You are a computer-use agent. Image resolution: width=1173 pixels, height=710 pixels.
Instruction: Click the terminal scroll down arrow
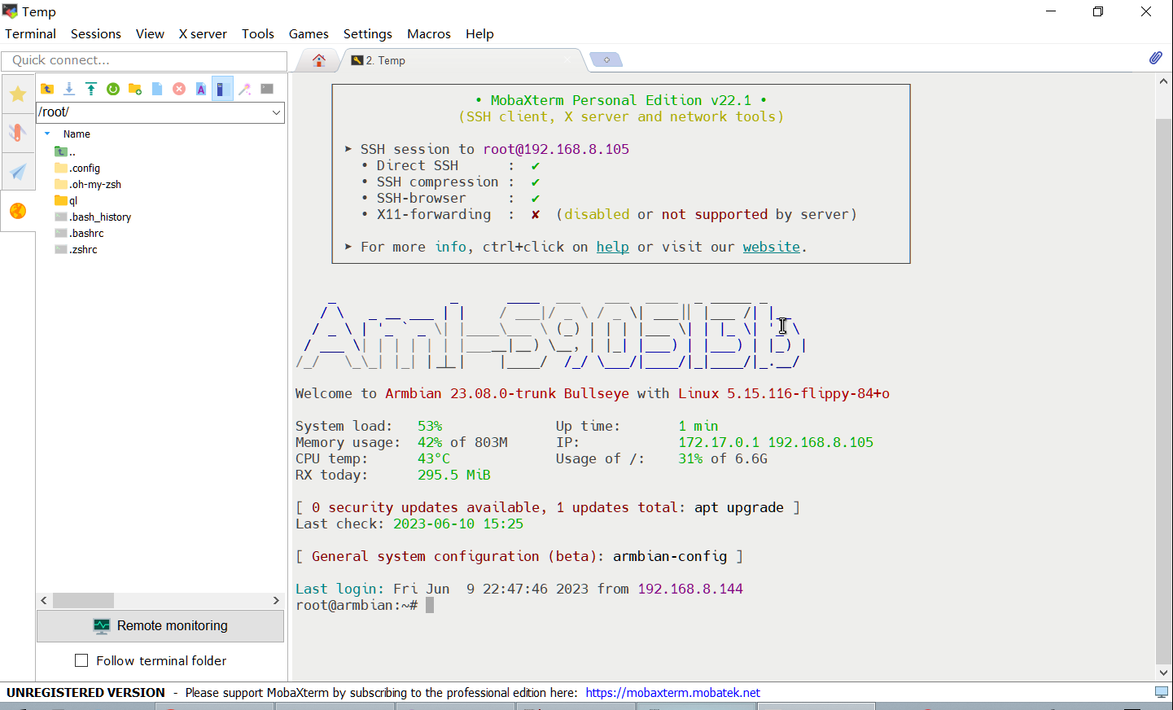[1163, 673]
